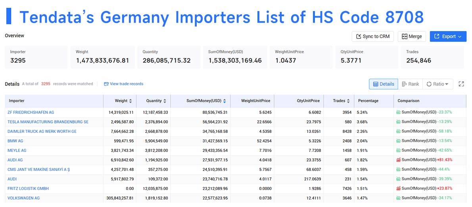This screenshot has width=472, height=207.
Task: Open VOLKSWAGEN AG importer link
Action: tap(23, 198)
